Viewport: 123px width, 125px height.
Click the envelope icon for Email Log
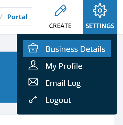[33, 82]
